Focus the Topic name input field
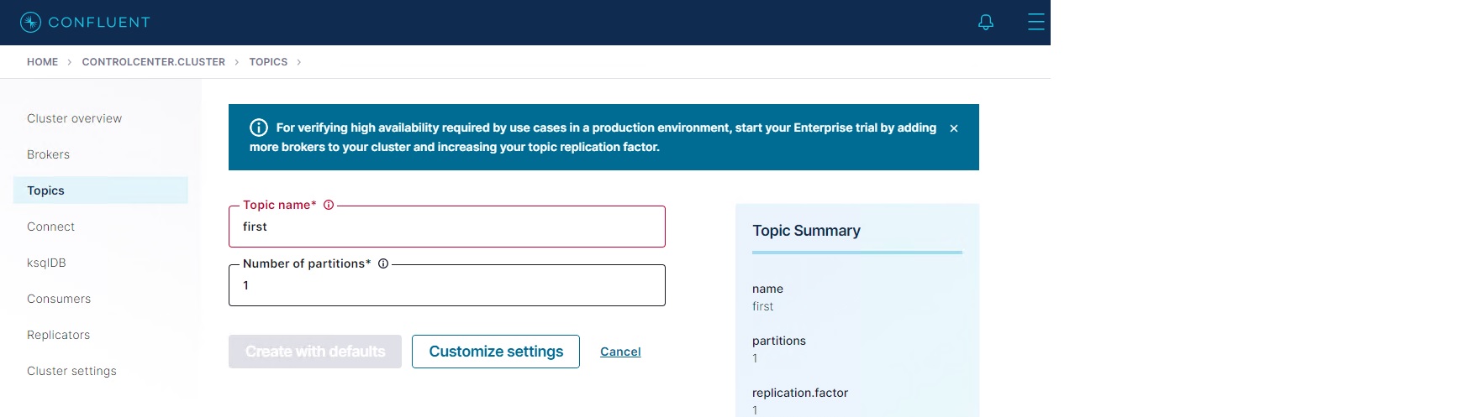The width and height of the screenshot is (1465, 417). pos(446,227)
